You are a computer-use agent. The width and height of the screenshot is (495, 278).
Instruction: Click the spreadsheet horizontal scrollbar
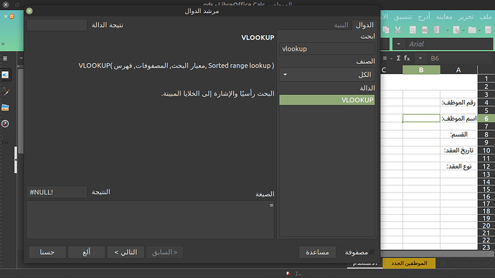pos(437,254)
